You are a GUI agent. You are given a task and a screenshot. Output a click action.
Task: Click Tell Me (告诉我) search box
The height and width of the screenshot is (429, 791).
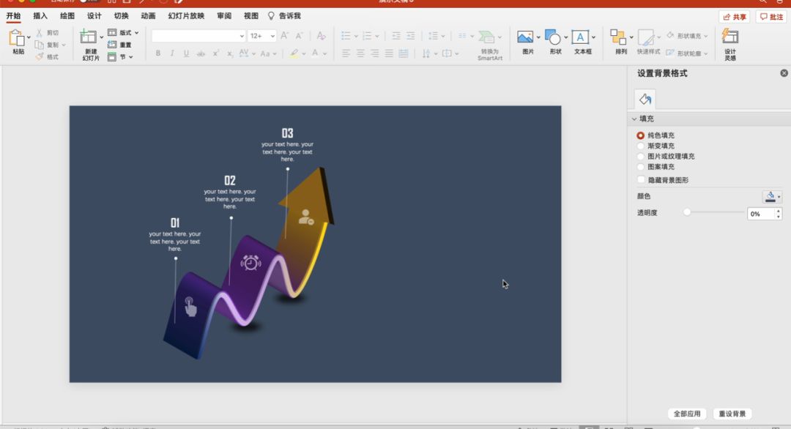click(284, 16)
